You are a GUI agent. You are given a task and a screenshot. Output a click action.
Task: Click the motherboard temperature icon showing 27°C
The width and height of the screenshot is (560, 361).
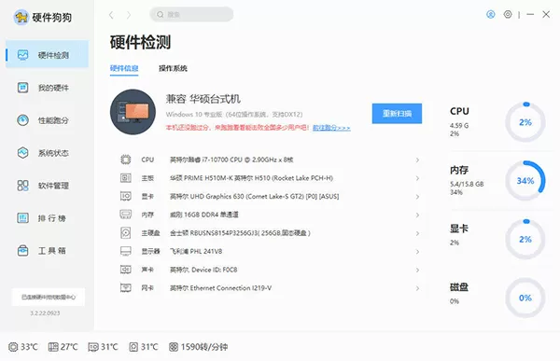coord(53,347)
